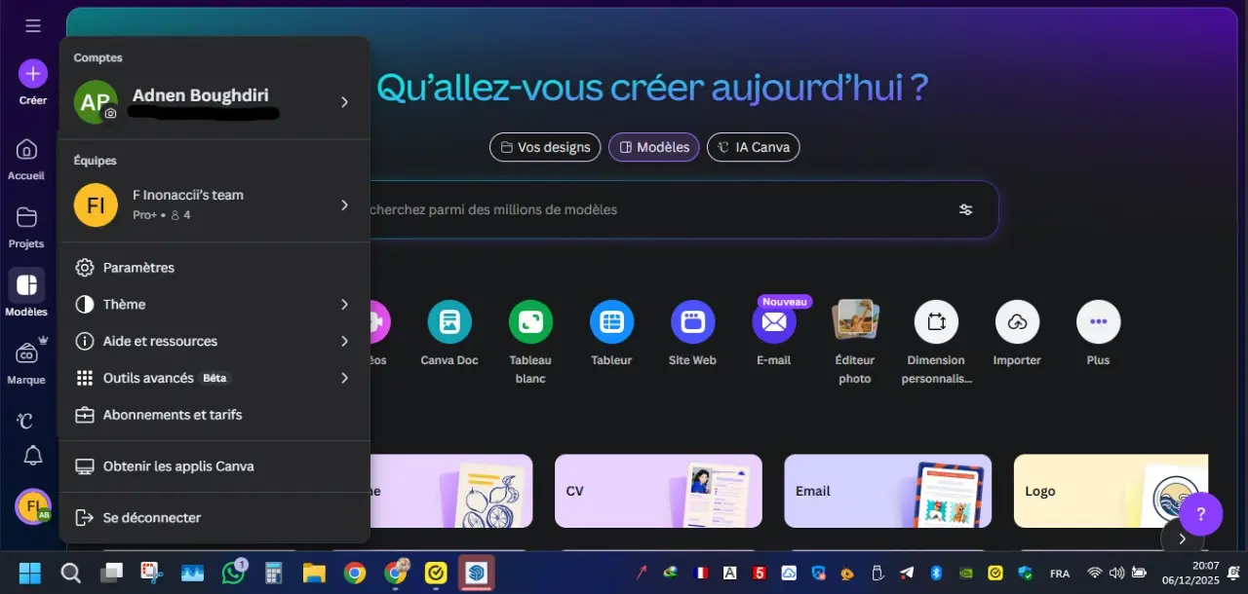Go to Accueil in the sidebar
The image size is (1248, 594).
click(26, 159)
